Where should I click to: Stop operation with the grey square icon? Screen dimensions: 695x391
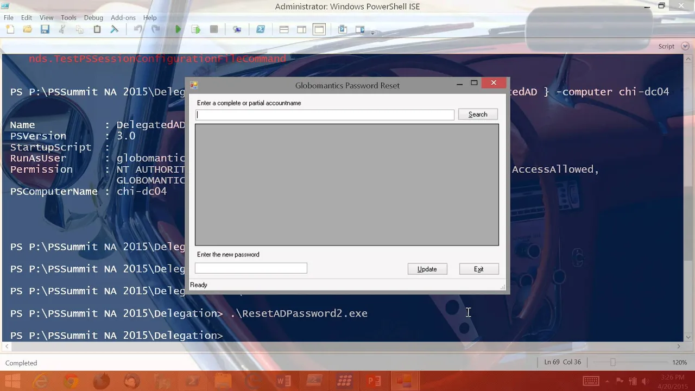pos(214,29)
